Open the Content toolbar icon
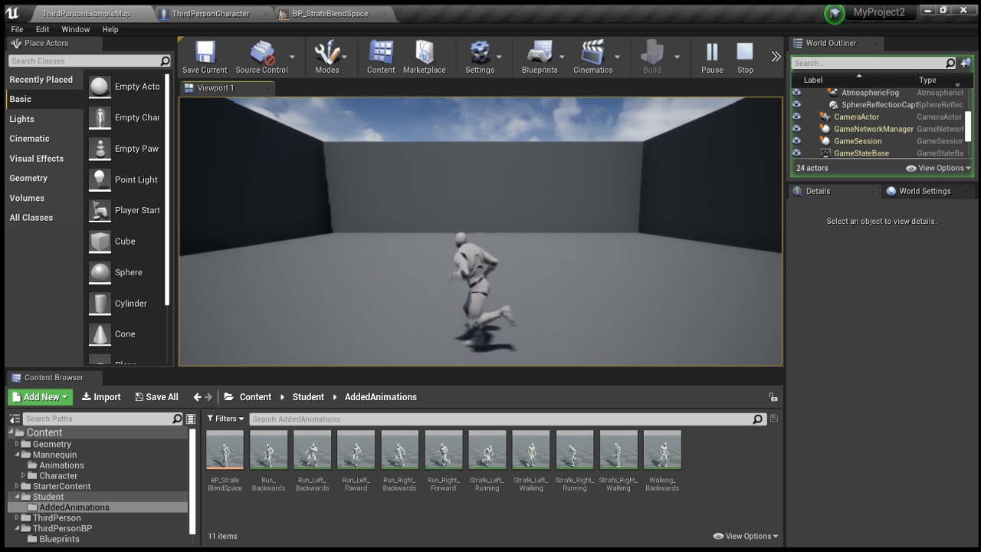Image resolution: width=981 pixels, height=552 pixels. [381, 53]
